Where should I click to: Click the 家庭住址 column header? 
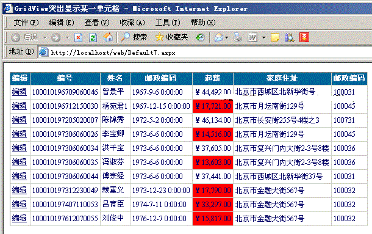(x=282, y=78)
